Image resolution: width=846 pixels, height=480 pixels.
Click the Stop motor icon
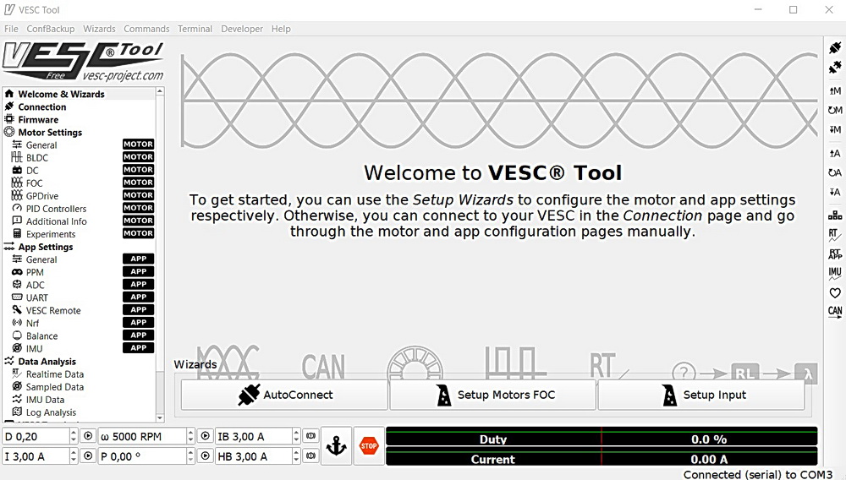click(x=368, y=446)
